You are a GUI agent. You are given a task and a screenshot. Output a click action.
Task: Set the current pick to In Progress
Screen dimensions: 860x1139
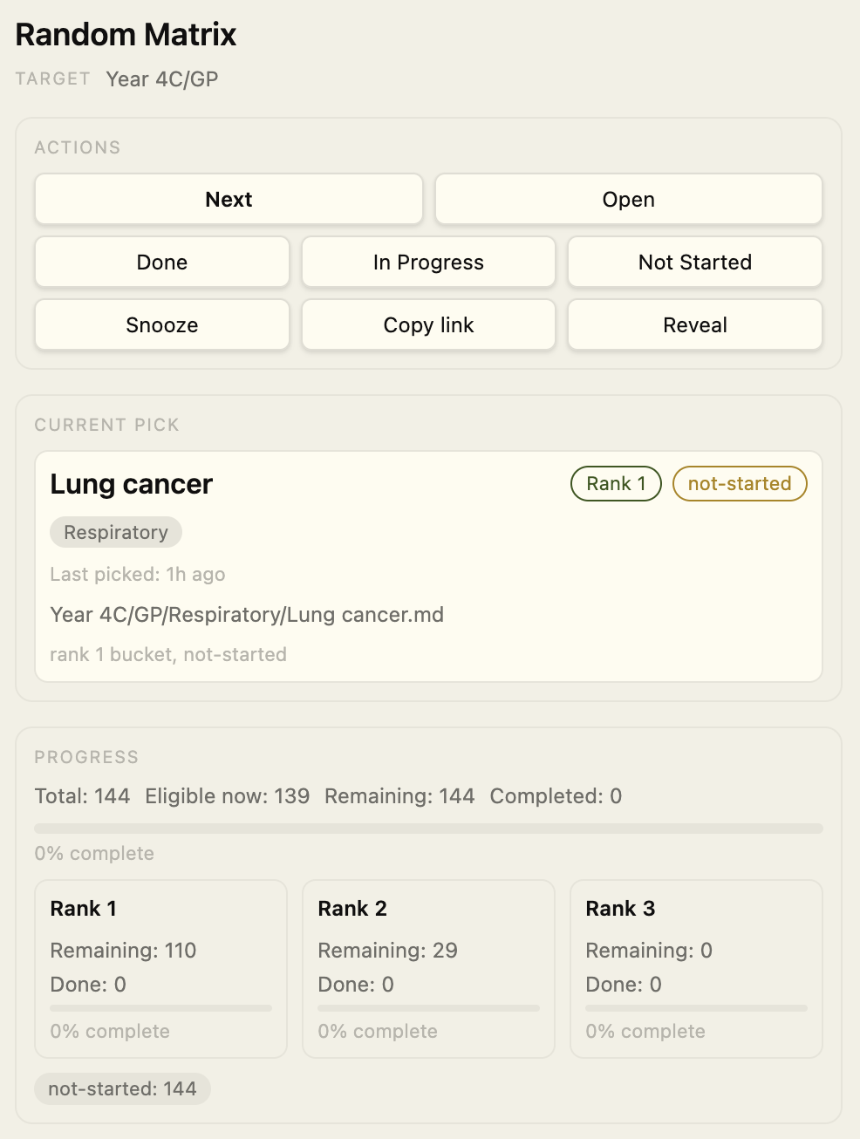tap(427, 262)
